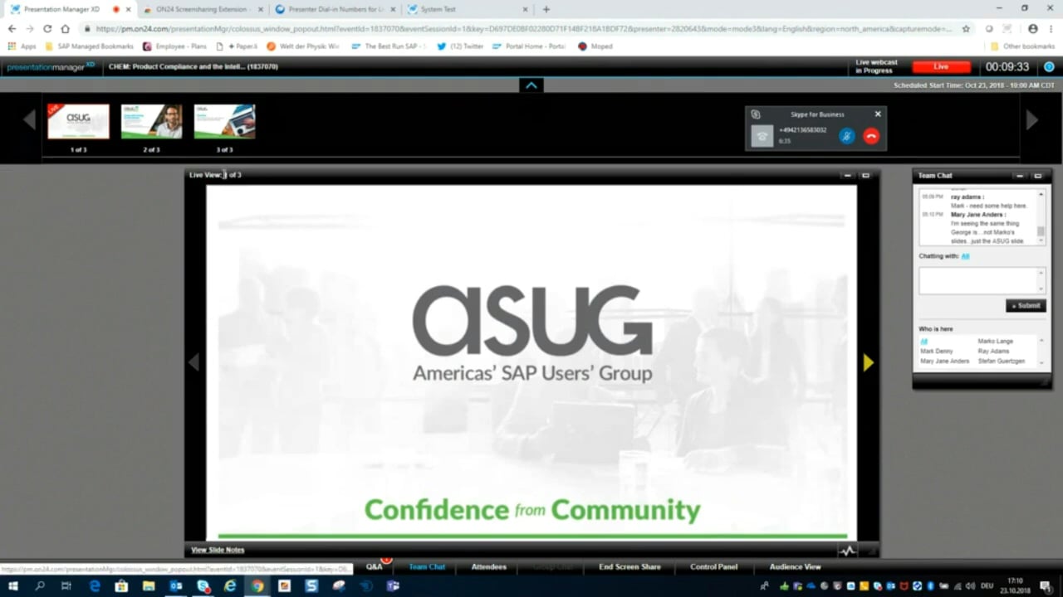Open the SAP Managed Bookmarks folder
This screenshot has width=1063, height=597.
pyautogui.click(x=90, y=46)
